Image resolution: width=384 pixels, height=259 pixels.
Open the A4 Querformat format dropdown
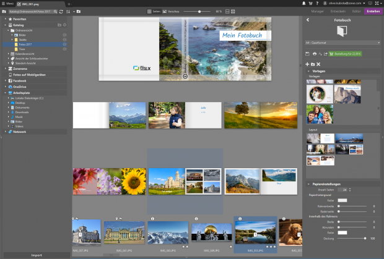pyautogui.click(x=343, y=43)
